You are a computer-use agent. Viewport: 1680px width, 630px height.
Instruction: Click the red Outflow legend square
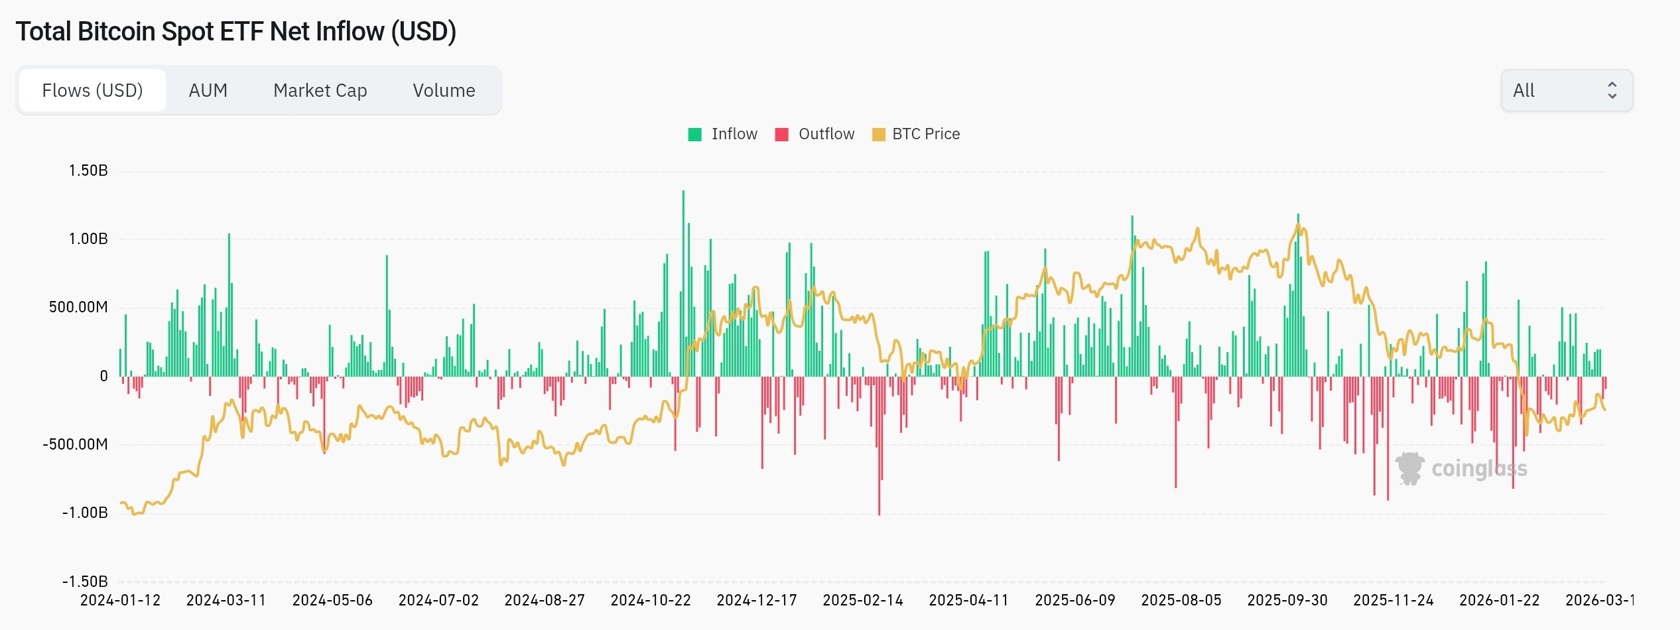(x=781, y=135)
